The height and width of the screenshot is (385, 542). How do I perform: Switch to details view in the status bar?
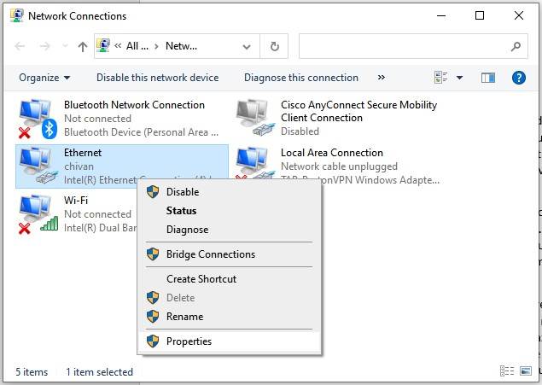(506, 372)
